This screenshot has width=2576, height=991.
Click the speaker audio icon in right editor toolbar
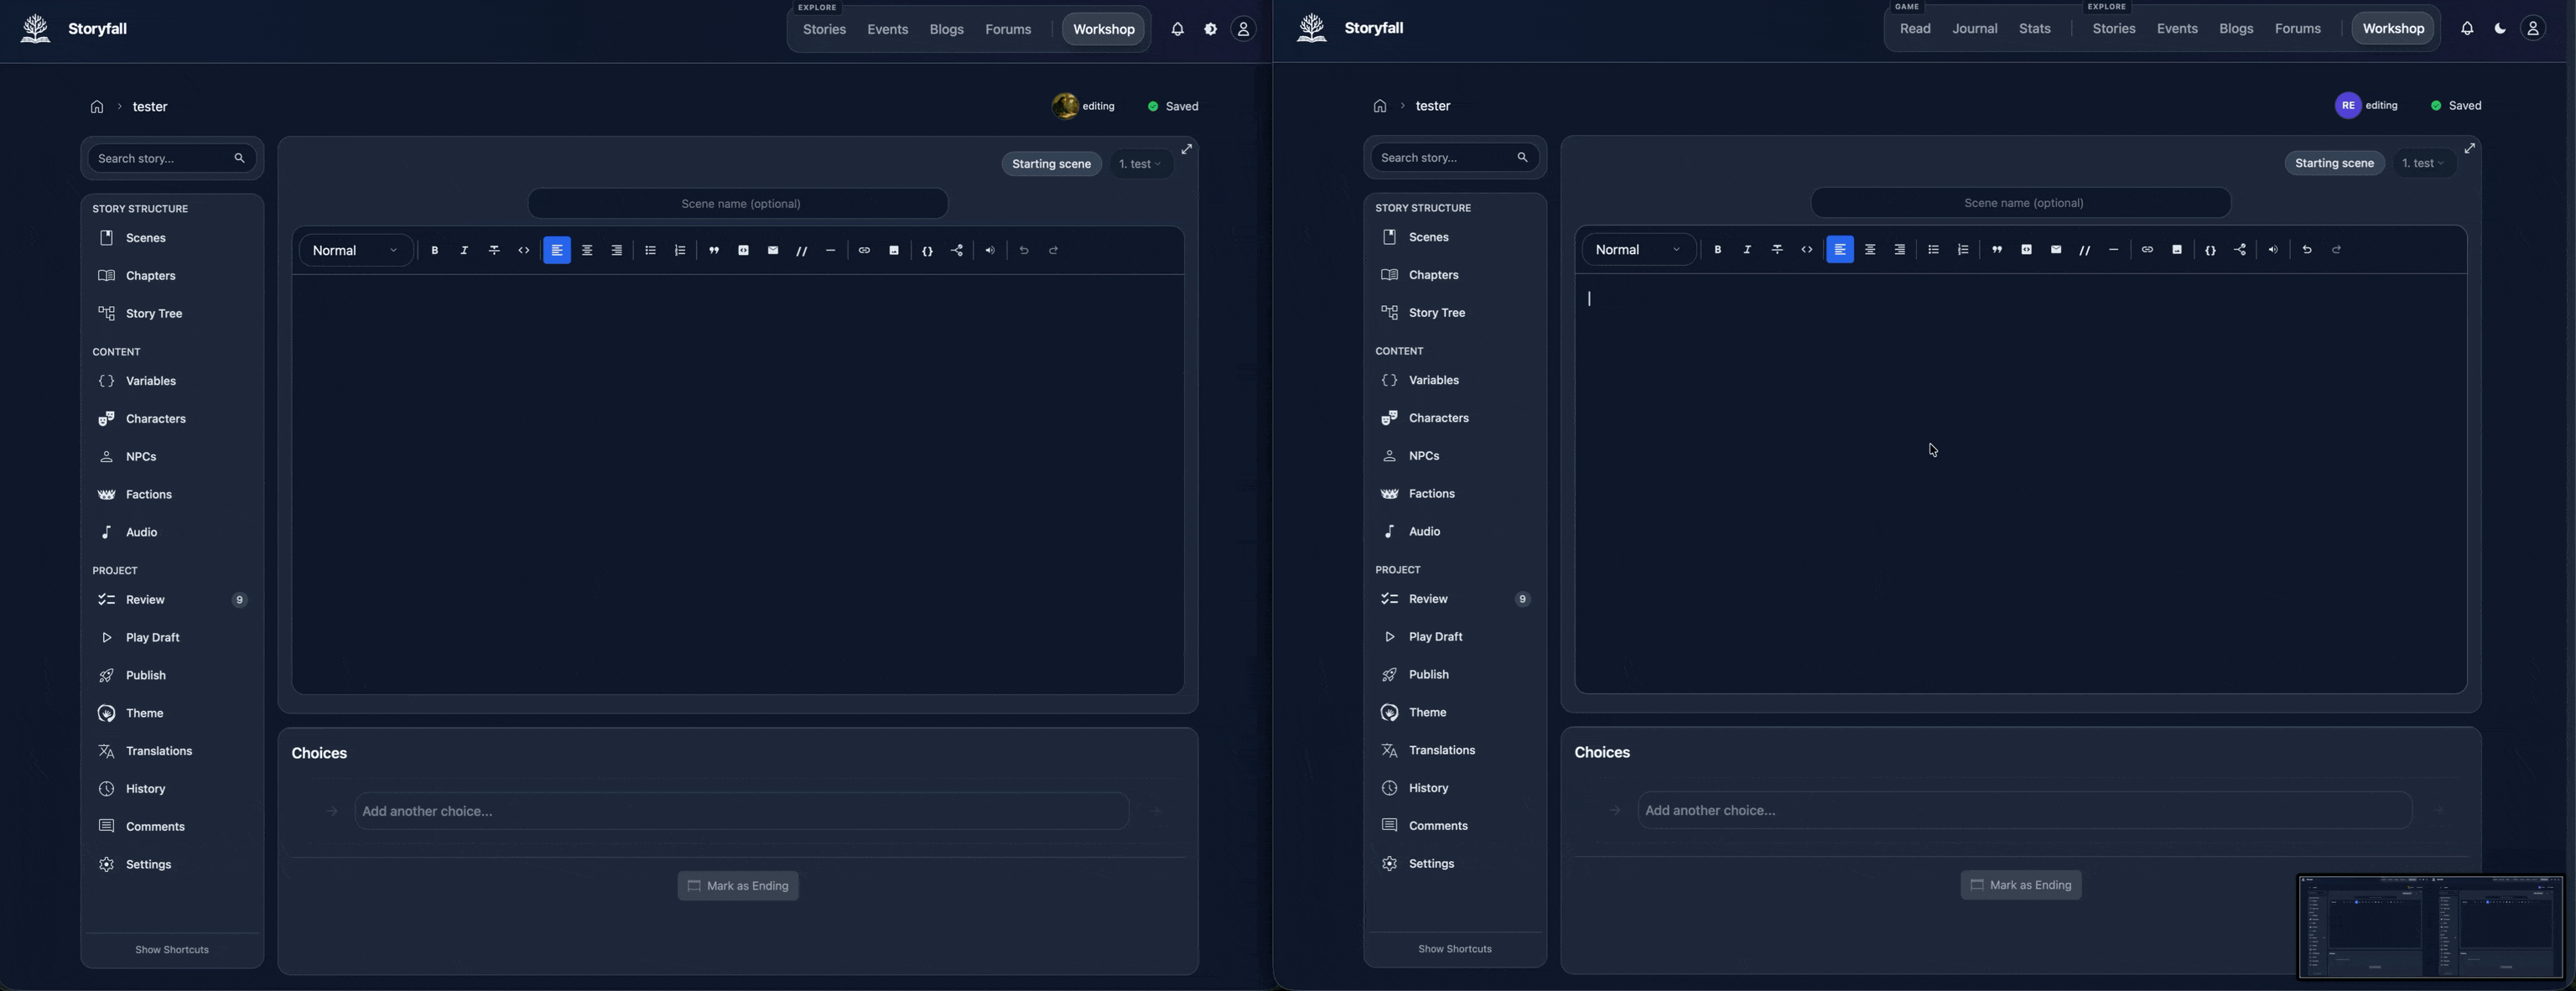tap(2273, 250)
